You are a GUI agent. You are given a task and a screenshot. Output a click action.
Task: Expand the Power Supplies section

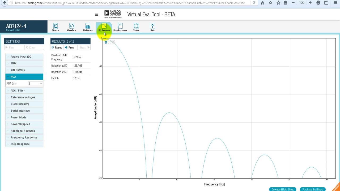pos(24,124)
